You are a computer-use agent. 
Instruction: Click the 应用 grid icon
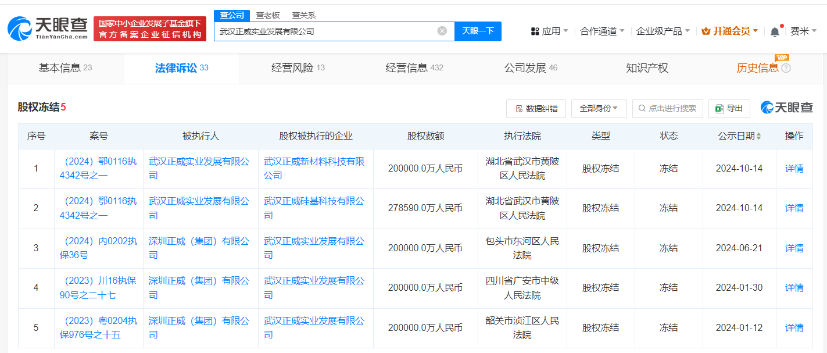click(x=535, y=31)
